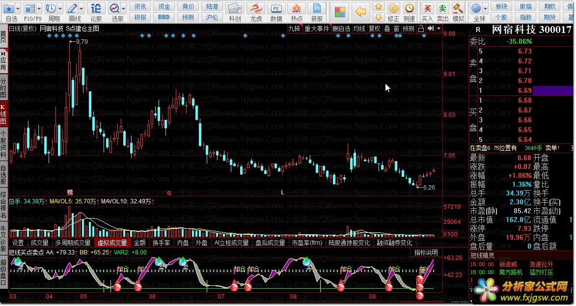Click the red q marker below the chart
This screenshot has height=306, width=576.
point(169,192)
